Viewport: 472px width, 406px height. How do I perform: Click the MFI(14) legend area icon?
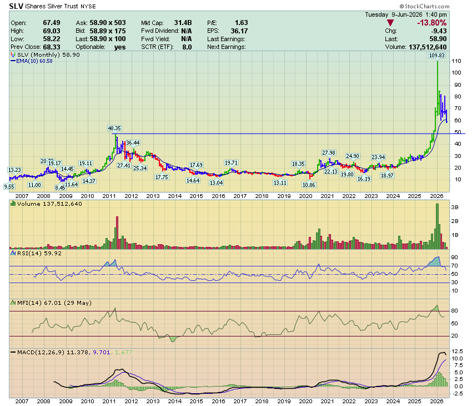[x=13, y=303]
